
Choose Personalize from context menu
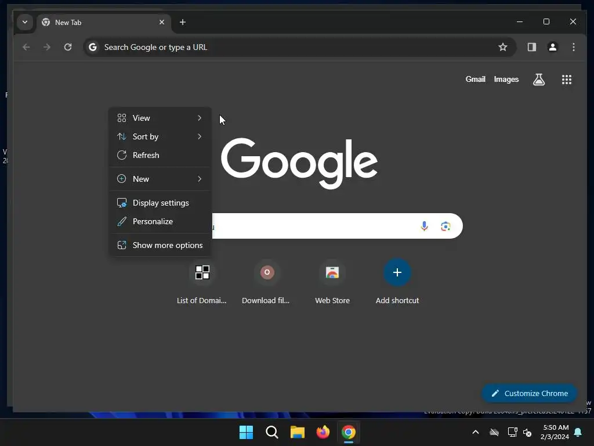(160, 221)
